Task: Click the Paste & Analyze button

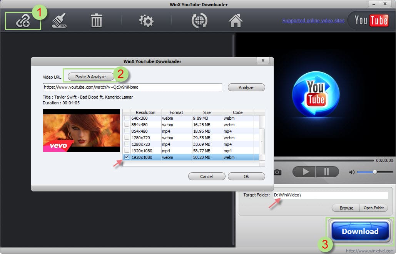Action: point(90,77)
